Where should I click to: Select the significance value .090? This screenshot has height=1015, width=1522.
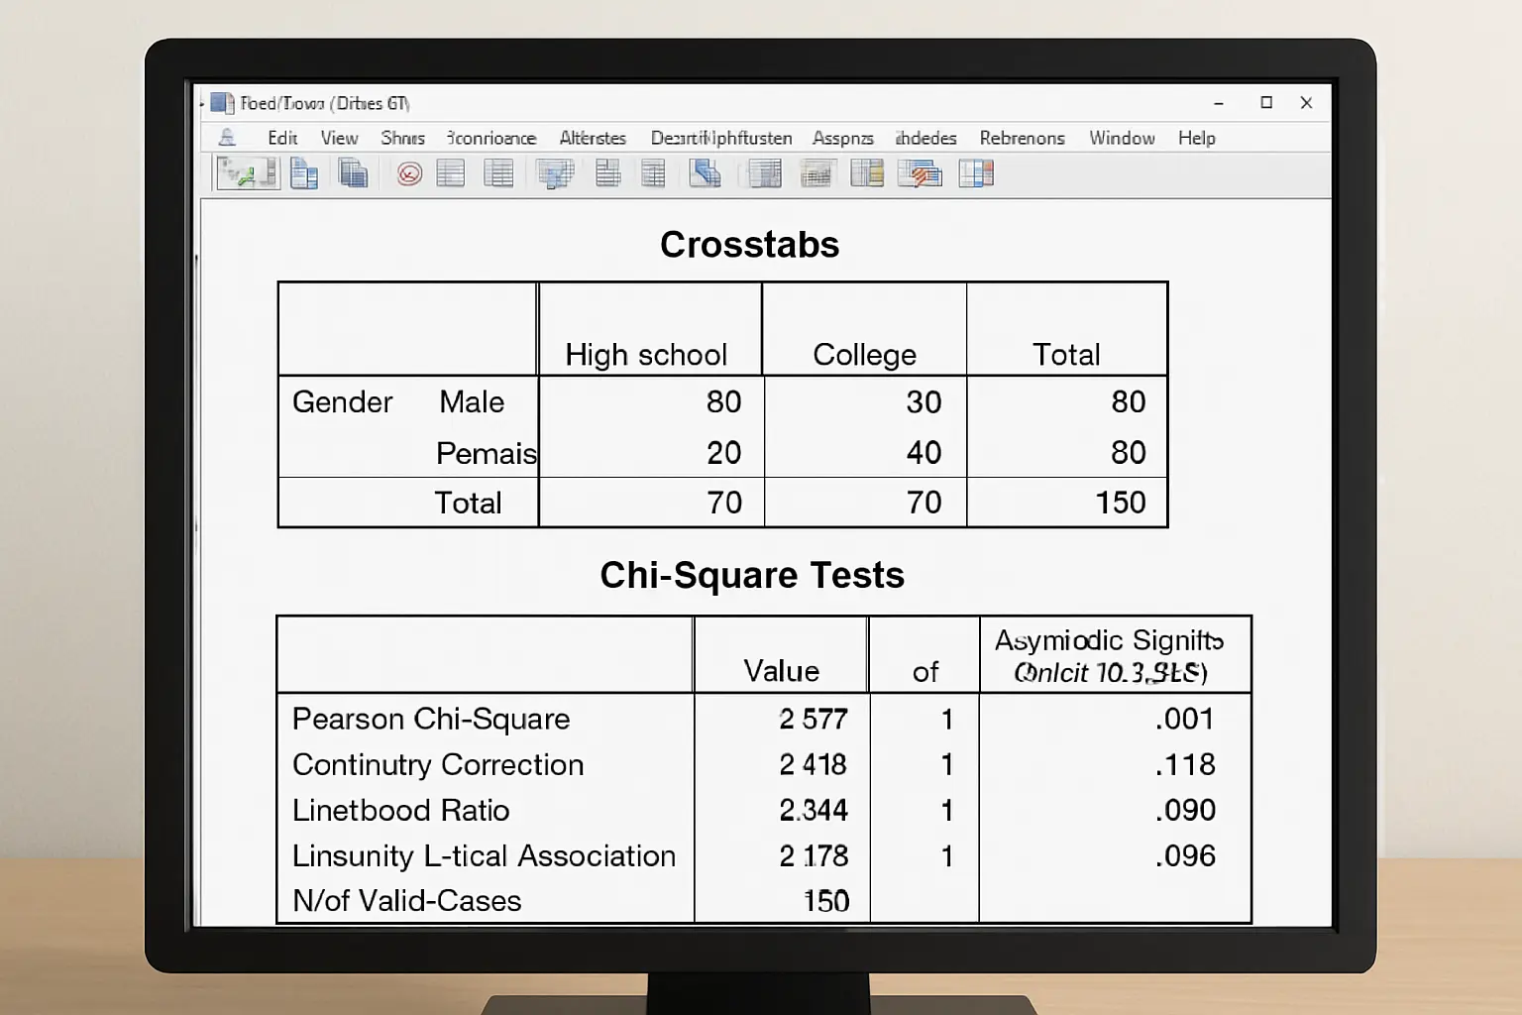click(x=1184, y=810)
